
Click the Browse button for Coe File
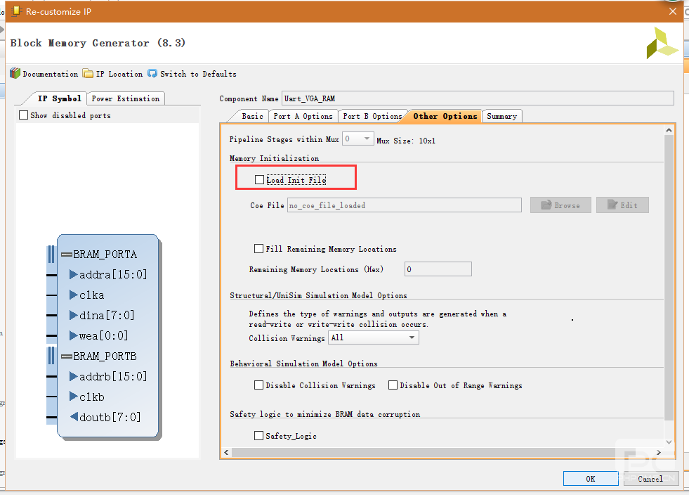[x=560, y=205]
